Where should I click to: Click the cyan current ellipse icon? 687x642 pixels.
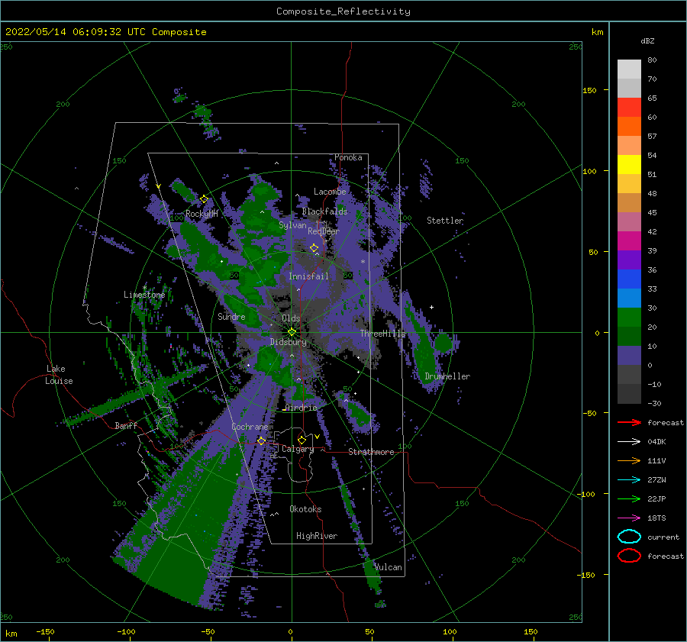pyautogui.click(x=629, y=537)
